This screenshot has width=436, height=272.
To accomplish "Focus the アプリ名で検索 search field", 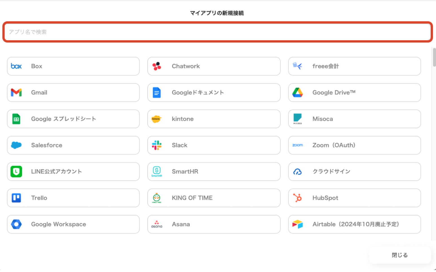I will (x=217, y=32).
